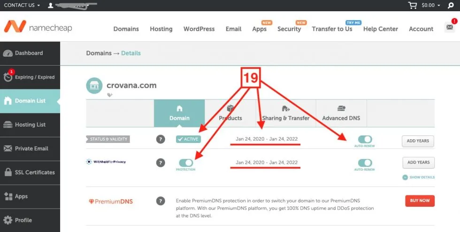Image resolution: width=460 pixels, height=232 pixels.
Task: Open the Apps menu in top navigation
Action: pos(259,29)
